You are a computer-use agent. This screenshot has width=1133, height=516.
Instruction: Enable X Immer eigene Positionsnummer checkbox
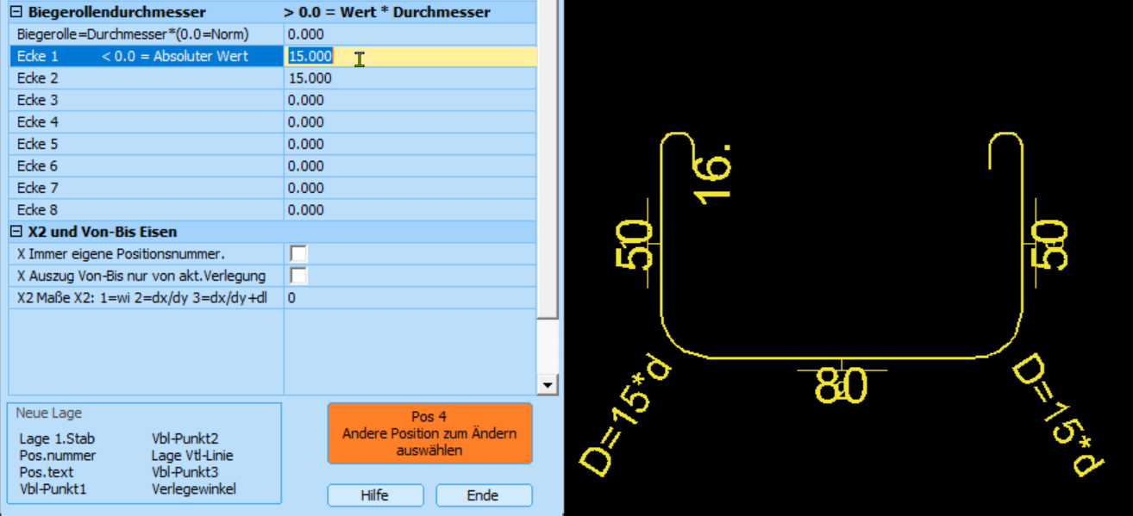(298, 254)
